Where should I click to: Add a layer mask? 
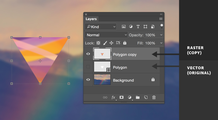tap(121, 97)
